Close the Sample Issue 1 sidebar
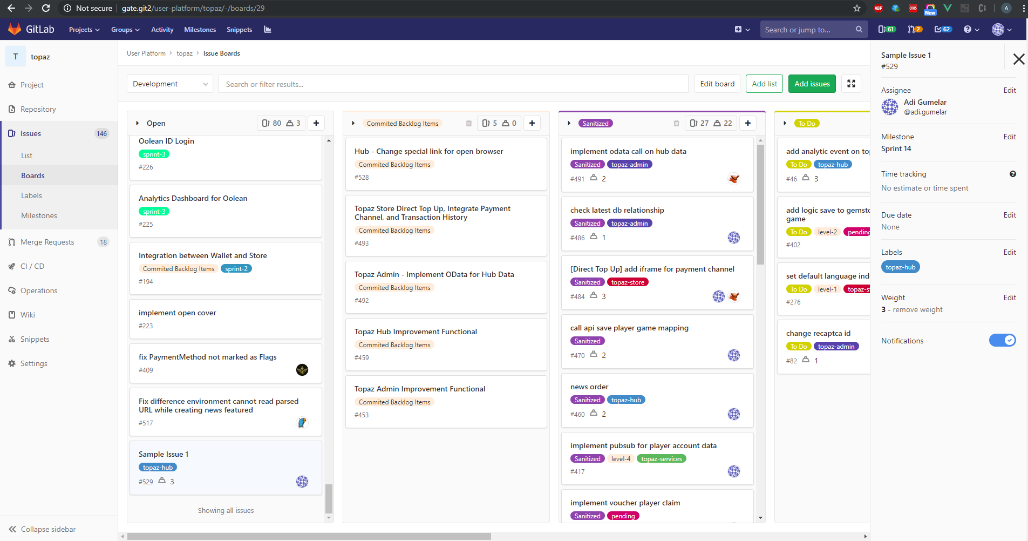Viewport: 1028px width, 541px height. 1018,59
